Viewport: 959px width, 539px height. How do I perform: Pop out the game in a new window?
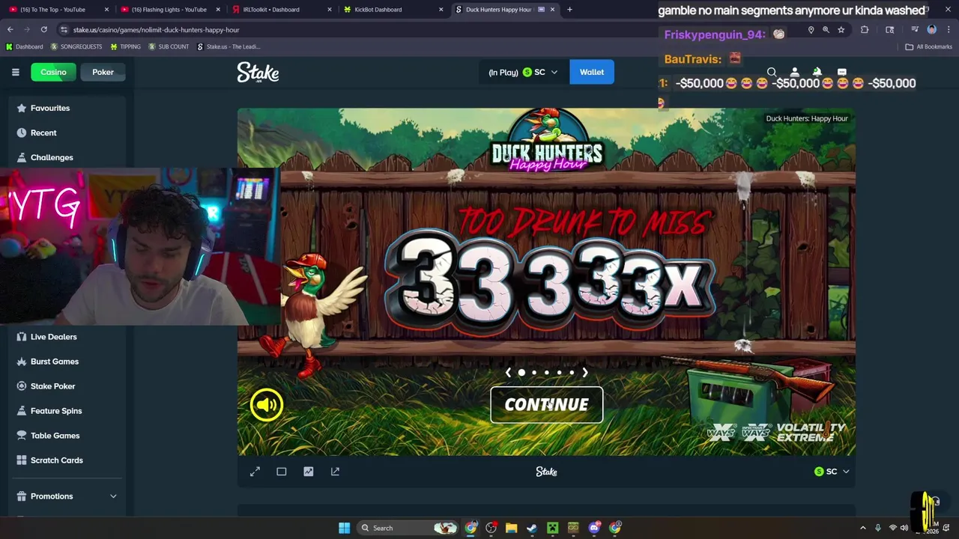click(335, 472)
